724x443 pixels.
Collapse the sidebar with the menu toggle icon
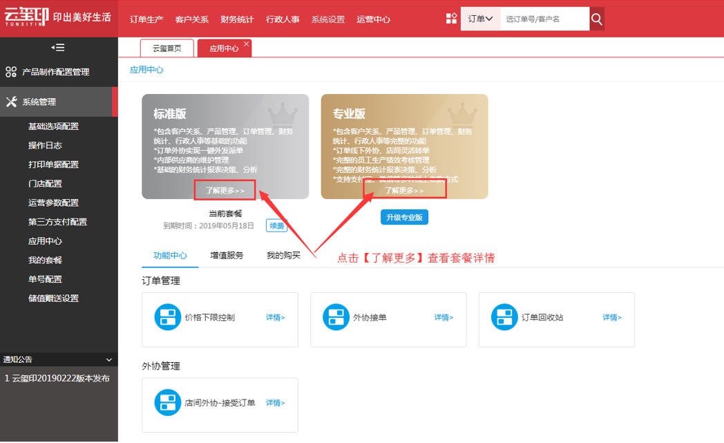point(58,48)
